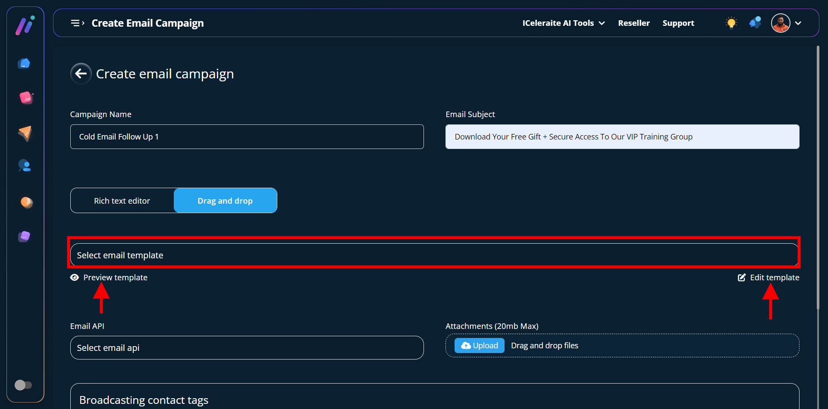828x409 pixels.
Task: Open the Support menu item
Action: click(x=678, y=23)
